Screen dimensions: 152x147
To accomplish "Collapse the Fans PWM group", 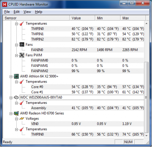I will pyautogui.click(x=16, y=55).
